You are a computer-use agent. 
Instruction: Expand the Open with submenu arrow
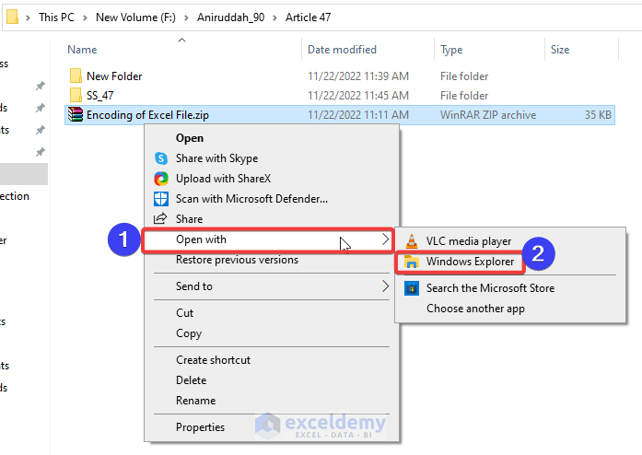click(385, 239)
